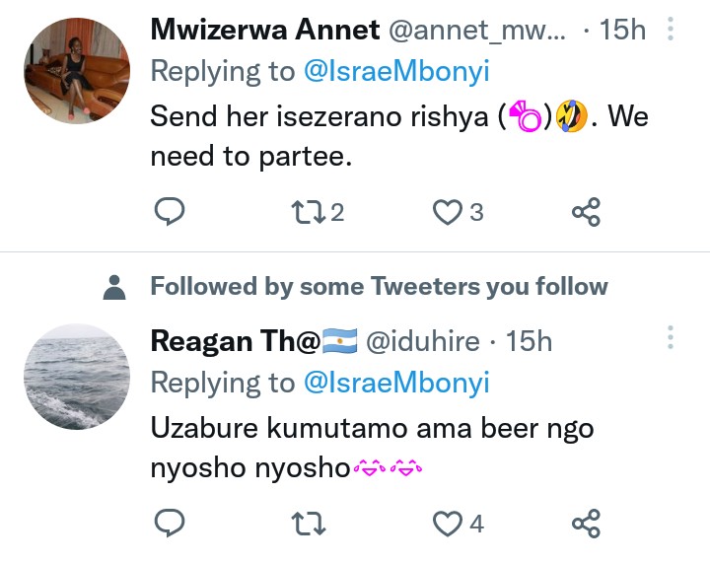Viewport: 710px width, 563px height.
Task: Open the 15h timestamp on Reagan's tweet
Action: pos(529,341)
